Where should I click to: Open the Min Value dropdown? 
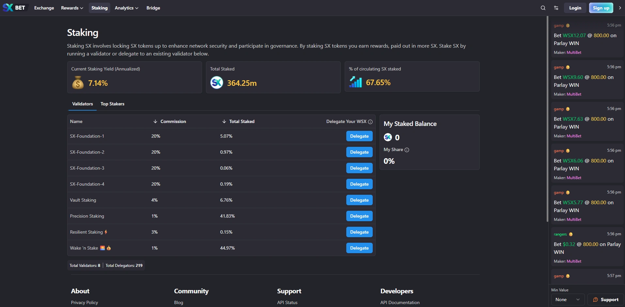pos(568,299)
